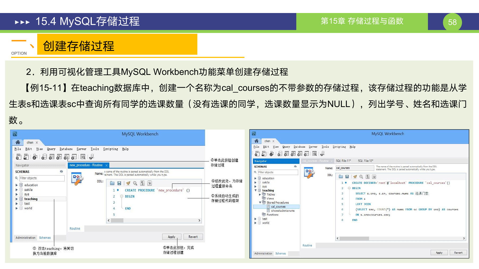Viewport: 479px width, 269px height.
Task: Create new stored procedure in new_procedure window
Action: (x=66, y=157)
